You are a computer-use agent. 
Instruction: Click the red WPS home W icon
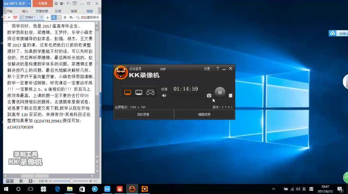pyautogui.click(x=15, y=17)
